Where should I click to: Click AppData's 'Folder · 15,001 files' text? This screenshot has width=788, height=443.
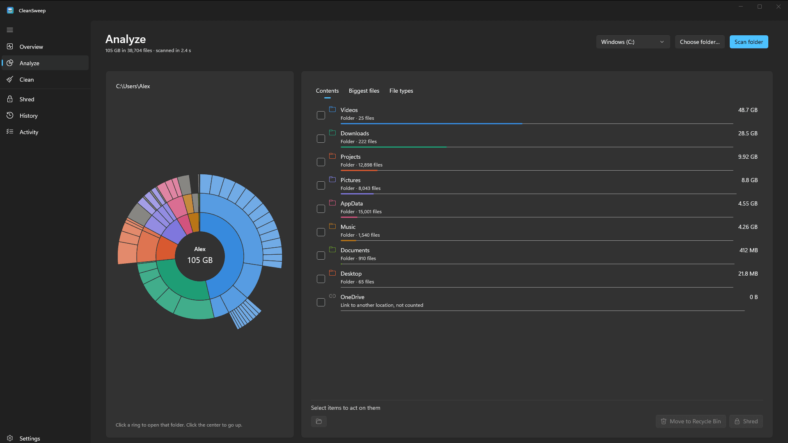pos(361,212)
